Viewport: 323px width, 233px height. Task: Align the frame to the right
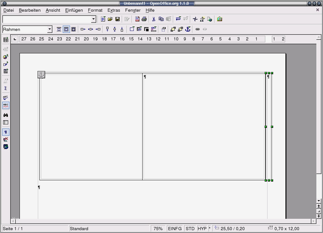98,29
